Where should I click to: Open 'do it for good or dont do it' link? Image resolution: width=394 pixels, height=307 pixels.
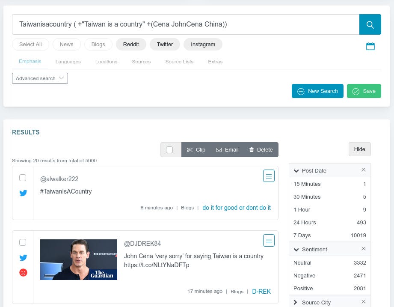(x=237, y=208)
